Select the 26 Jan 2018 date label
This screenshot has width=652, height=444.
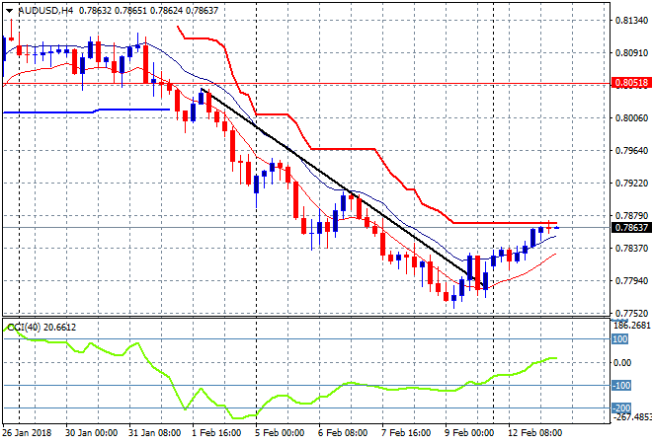(x=27, y=433)
